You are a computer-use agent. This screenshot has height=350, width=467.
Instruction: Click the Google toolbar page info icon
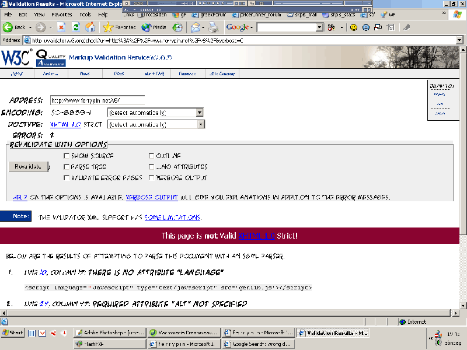click(x=391, y=27)
